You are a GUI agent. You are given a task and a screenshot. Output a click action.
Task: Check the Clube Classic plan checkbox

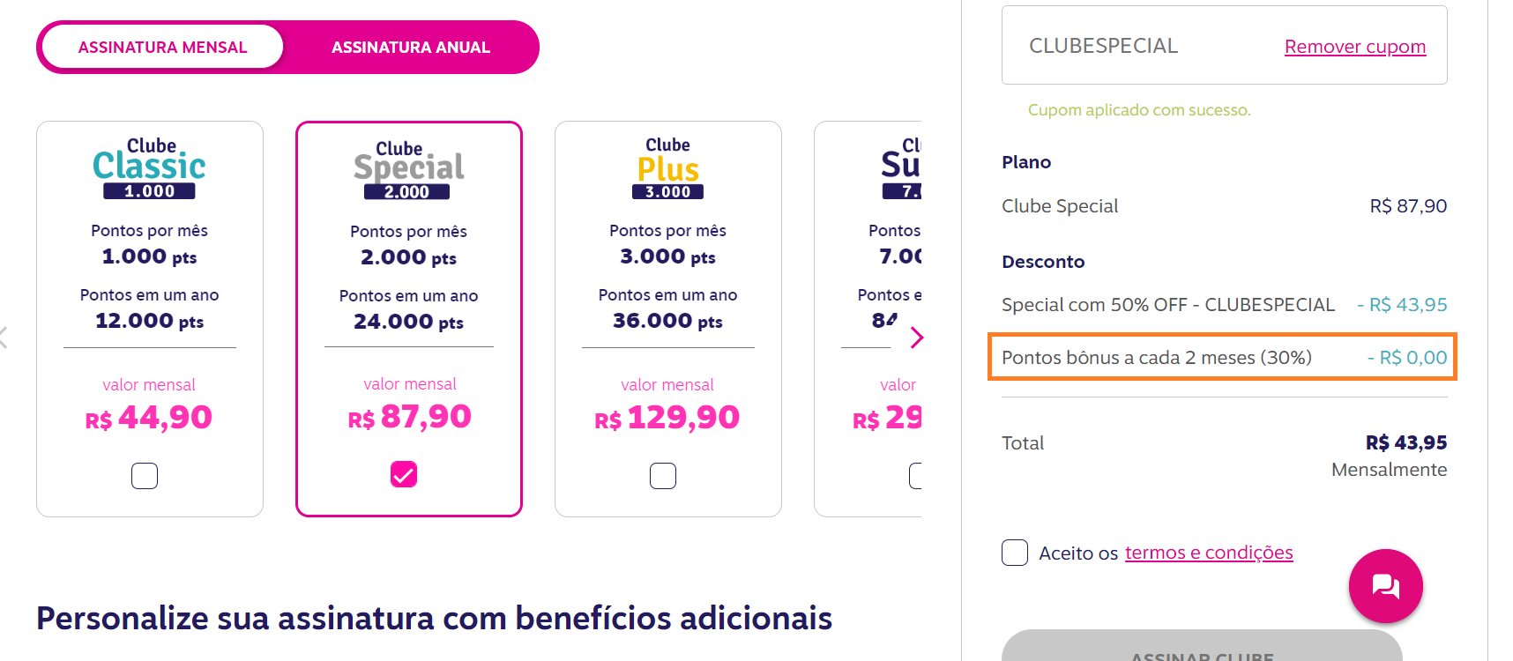tap(145, 476)
